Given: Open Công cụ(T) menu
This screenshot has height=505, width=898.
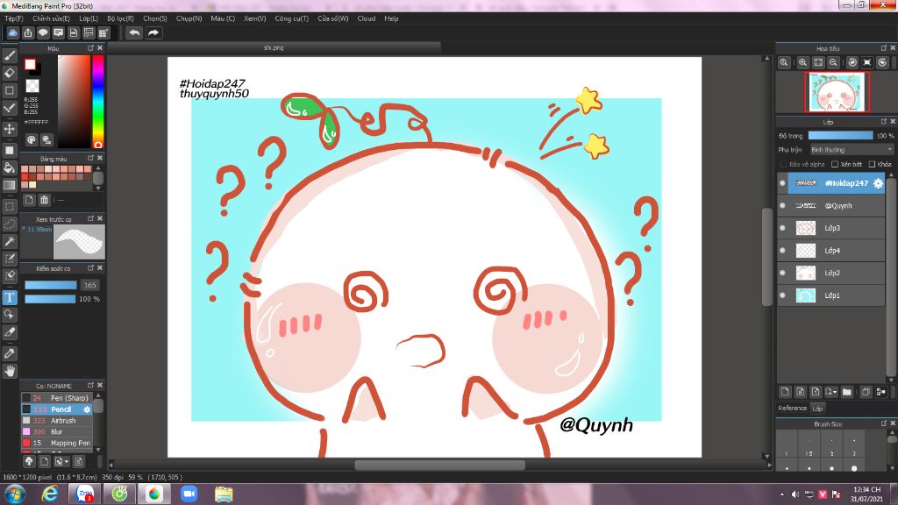Looking at the screenshot, I should pyautogui.click(x=291, y=18).
